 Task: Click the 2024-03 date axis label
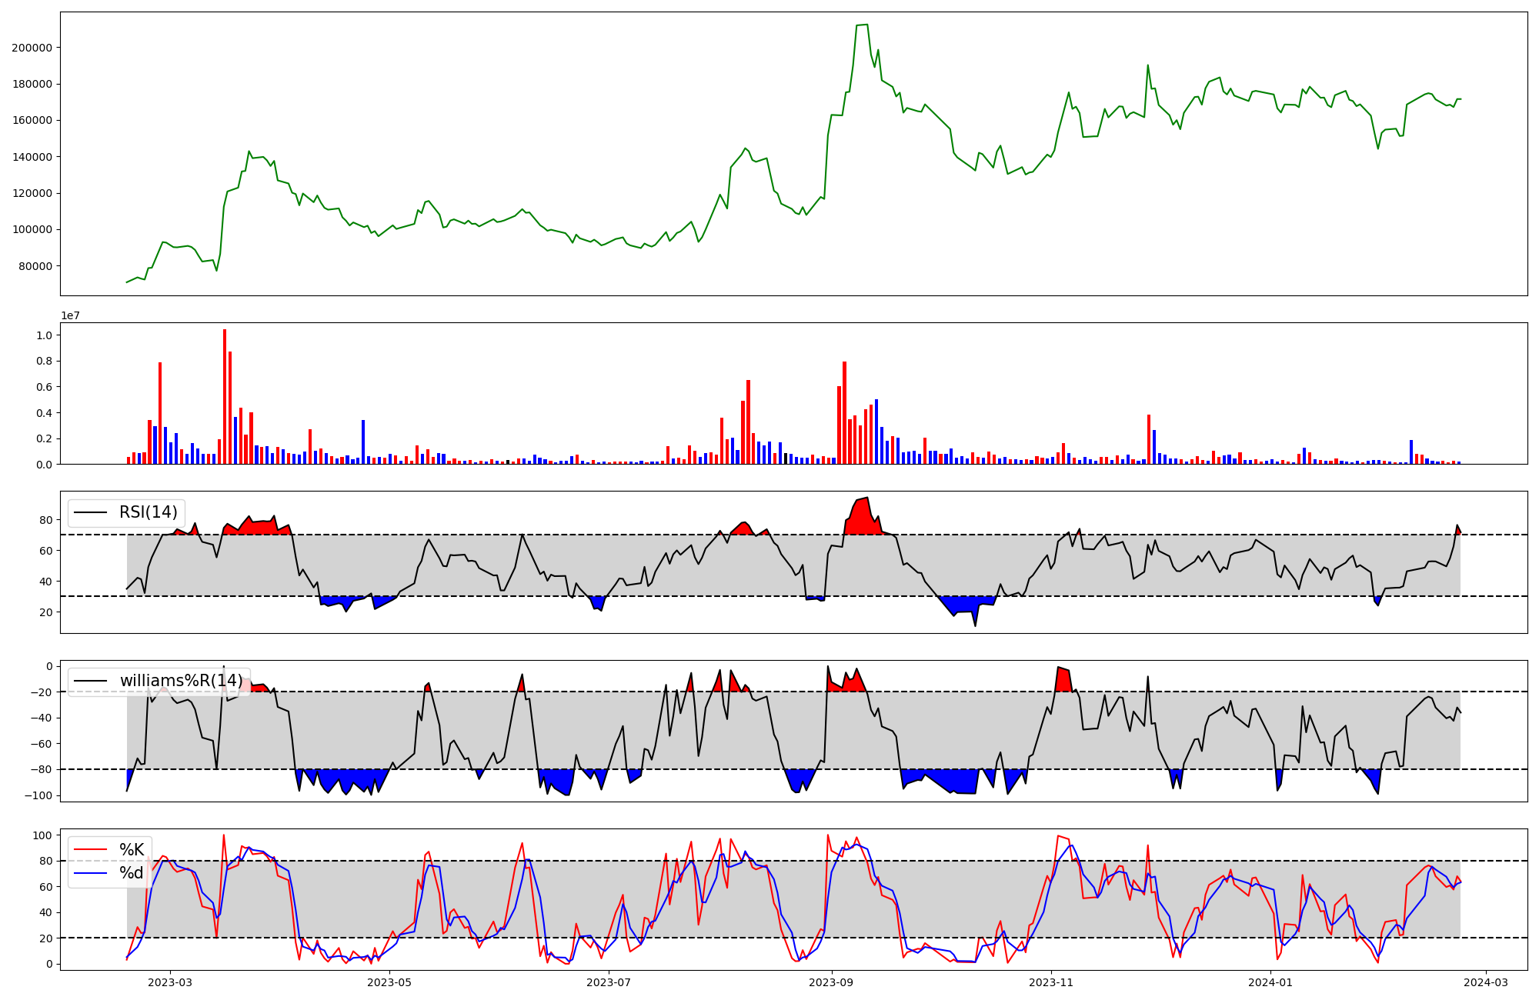1486,982
